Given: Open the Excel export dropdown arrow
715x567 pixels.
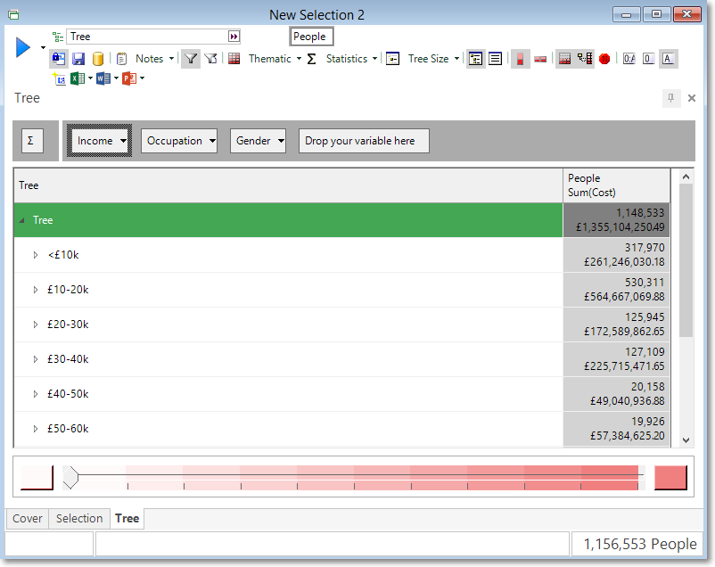Looking at the screenshot, I should [90, 78].
